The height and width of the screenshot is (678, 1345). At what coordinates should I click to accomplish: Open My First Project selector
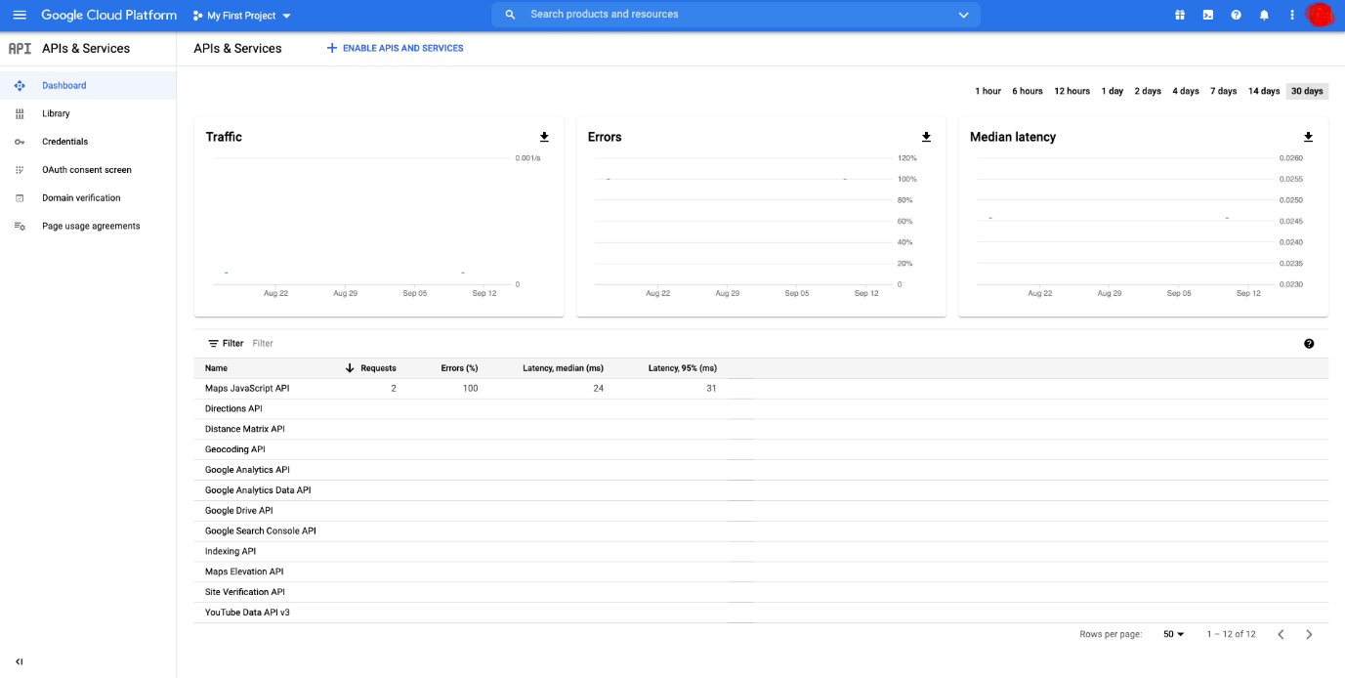[242, 16]
